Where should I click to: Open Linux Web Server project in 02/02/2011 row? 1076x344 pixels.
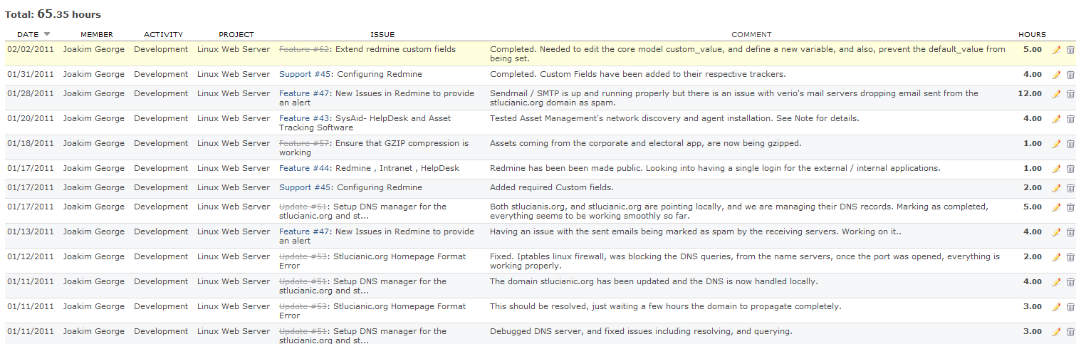pyautogui.click(x=234, y=49)
